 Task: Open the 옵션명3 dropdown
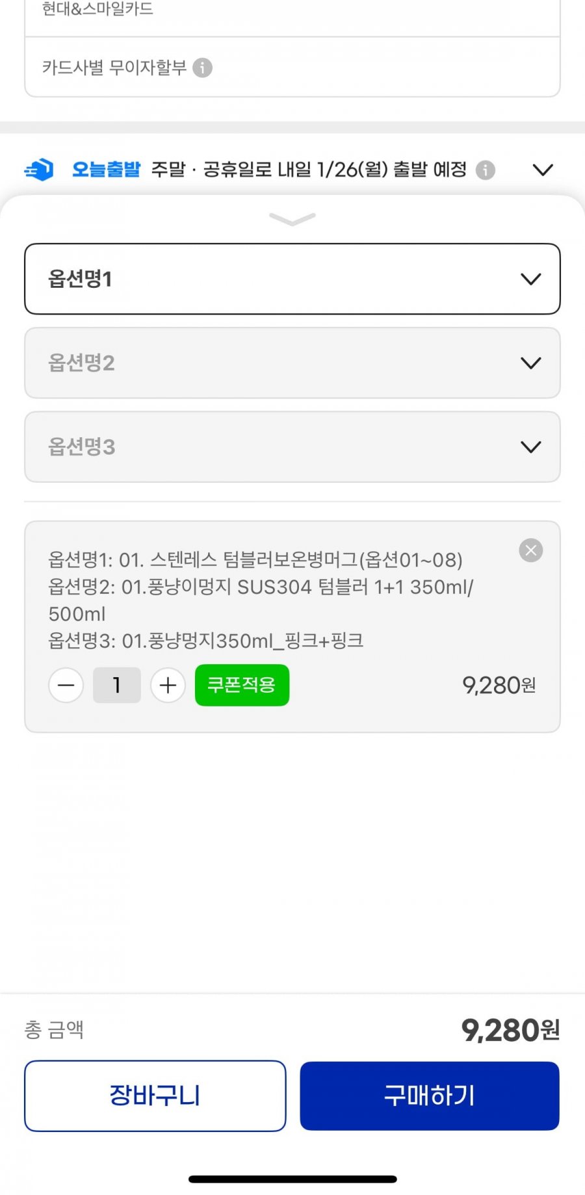pyautogui.click(x=292, y=446)
